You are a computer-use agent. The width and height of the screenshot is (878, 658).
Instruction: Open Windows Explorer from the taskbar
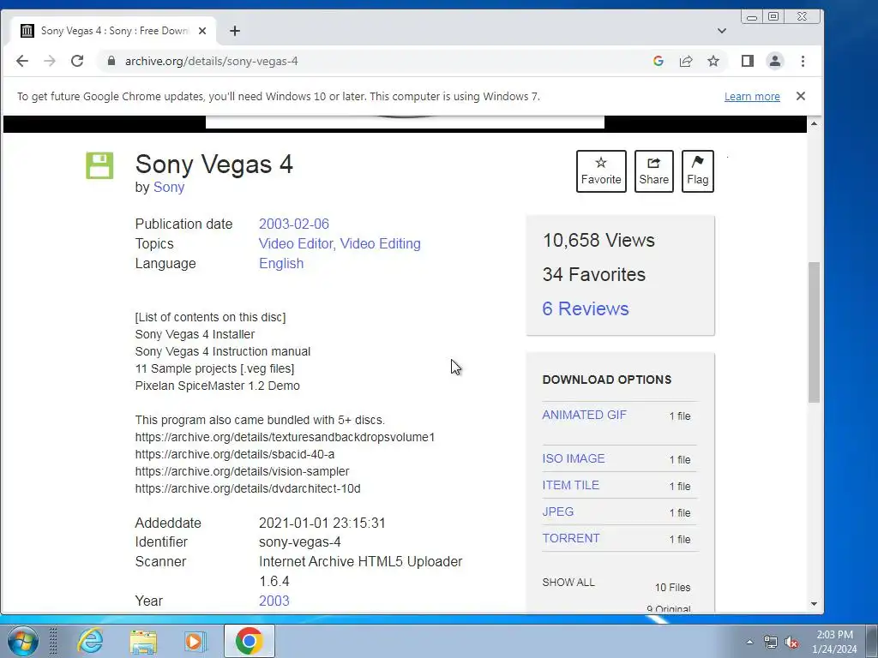coord(143,641)
